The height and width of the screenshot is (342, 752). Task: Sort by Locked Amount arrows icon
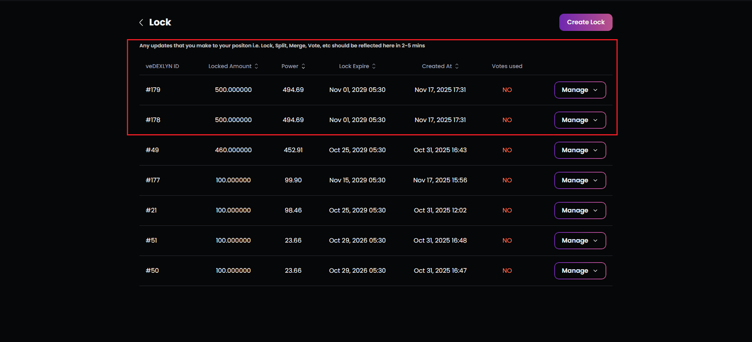pyautogui.click(x=257, y=66)
